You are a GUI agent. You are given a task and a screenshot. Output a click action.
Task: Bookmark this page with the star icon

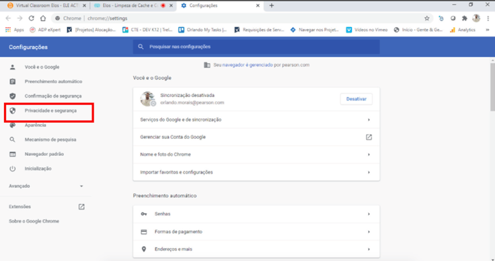click(x=427, y=18)
